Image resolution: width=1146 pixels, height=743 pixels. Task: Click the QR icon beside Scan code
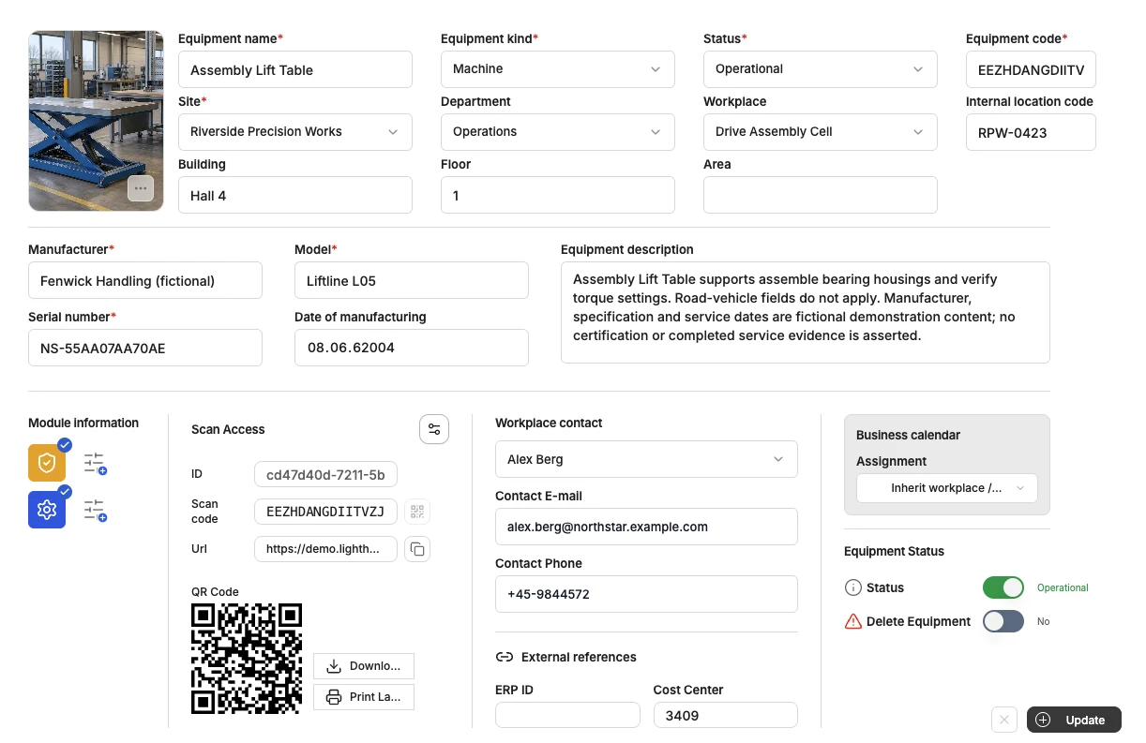coord(417,511)
